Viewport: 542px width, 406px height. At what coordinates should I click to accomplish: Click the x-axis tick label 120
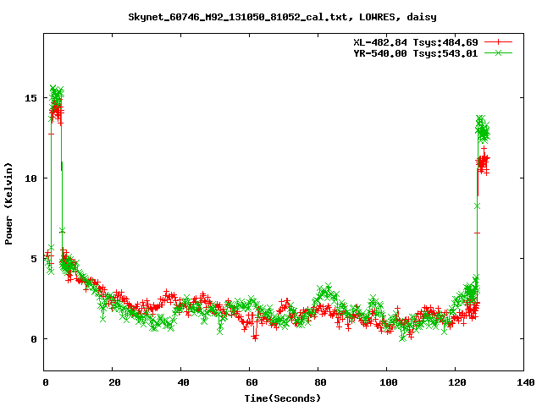coord(457,382)
